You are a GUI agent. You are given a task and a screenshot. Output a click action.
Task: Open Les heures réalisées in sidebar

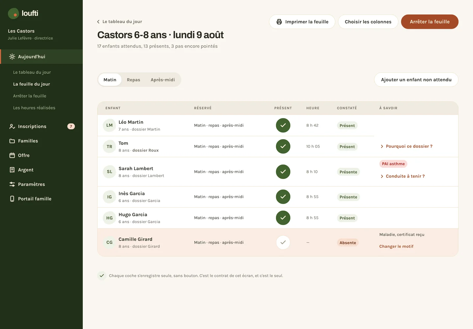[x=34, y=108]
